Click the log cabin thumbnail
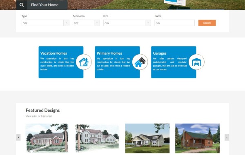 tap(197, 138)
